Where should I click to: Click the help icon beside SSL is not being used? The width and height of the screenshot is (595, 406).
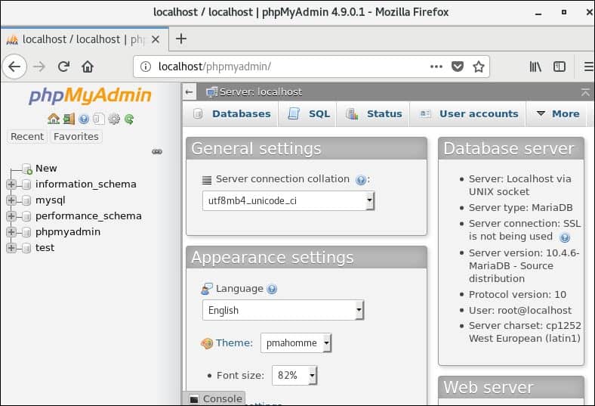coord(565,237)
